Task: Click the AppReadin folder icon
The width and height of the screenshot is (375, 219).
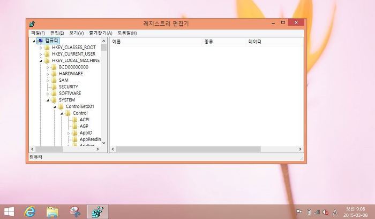Action: (75, 139)
